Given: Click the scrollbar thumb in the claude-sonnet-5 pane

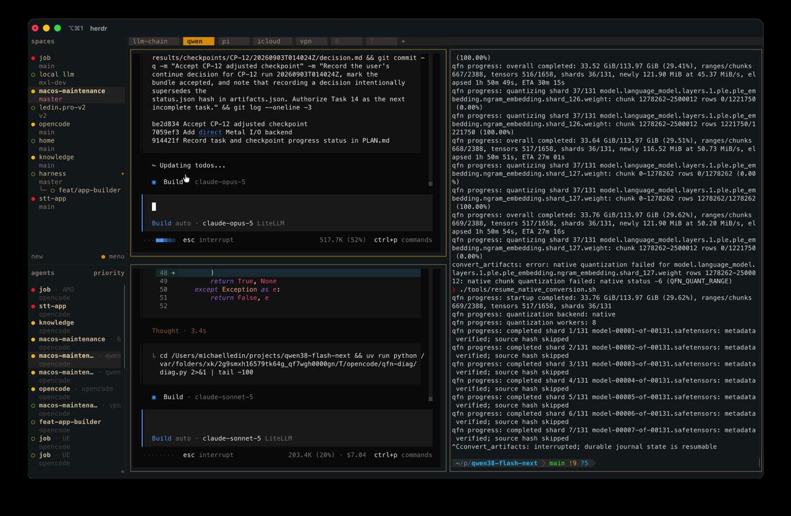Looking at the screenshot, I should click(431, 399).
